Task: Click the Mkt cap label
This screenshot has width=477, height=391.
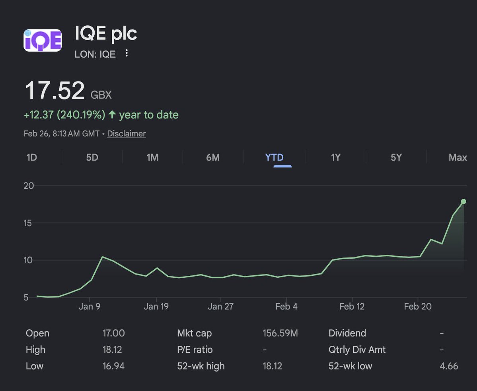Action: coord(195,333)
